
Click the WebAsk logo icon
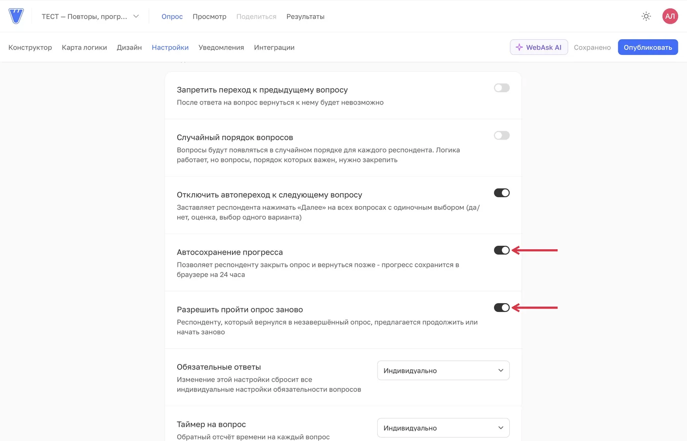click(x=16, y=16)
